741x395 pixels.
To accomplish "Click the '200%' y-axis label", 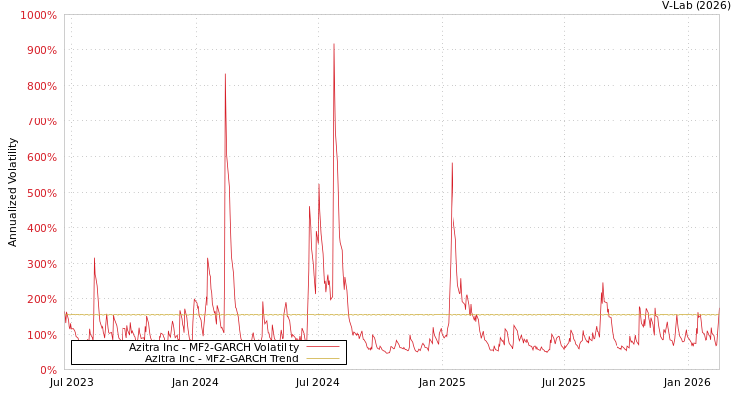I will tap(41, 299).
